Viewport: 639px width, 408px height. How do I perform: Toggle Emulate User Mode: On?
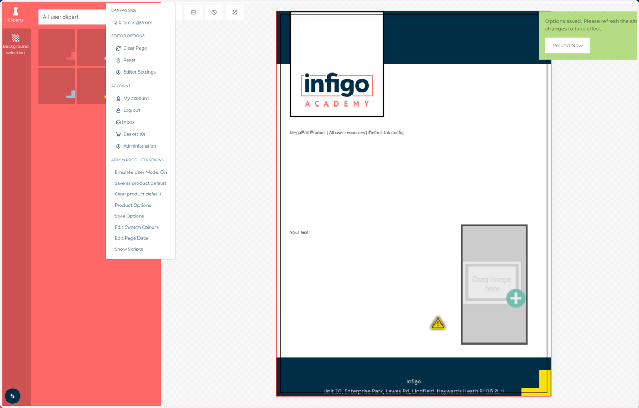141,172
